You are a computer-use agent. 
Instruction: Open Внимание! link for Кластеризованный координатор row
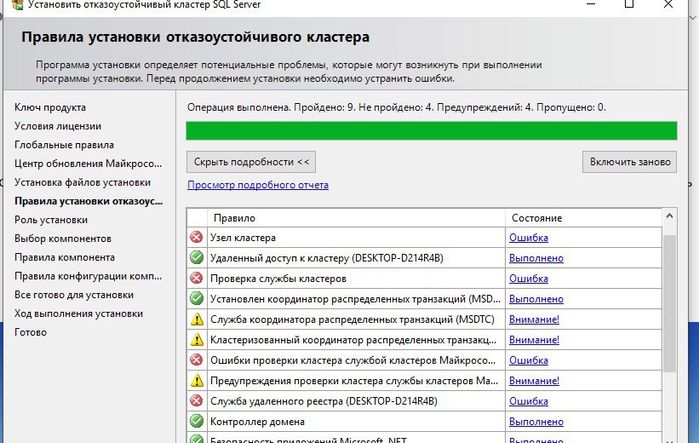[534, 340]
